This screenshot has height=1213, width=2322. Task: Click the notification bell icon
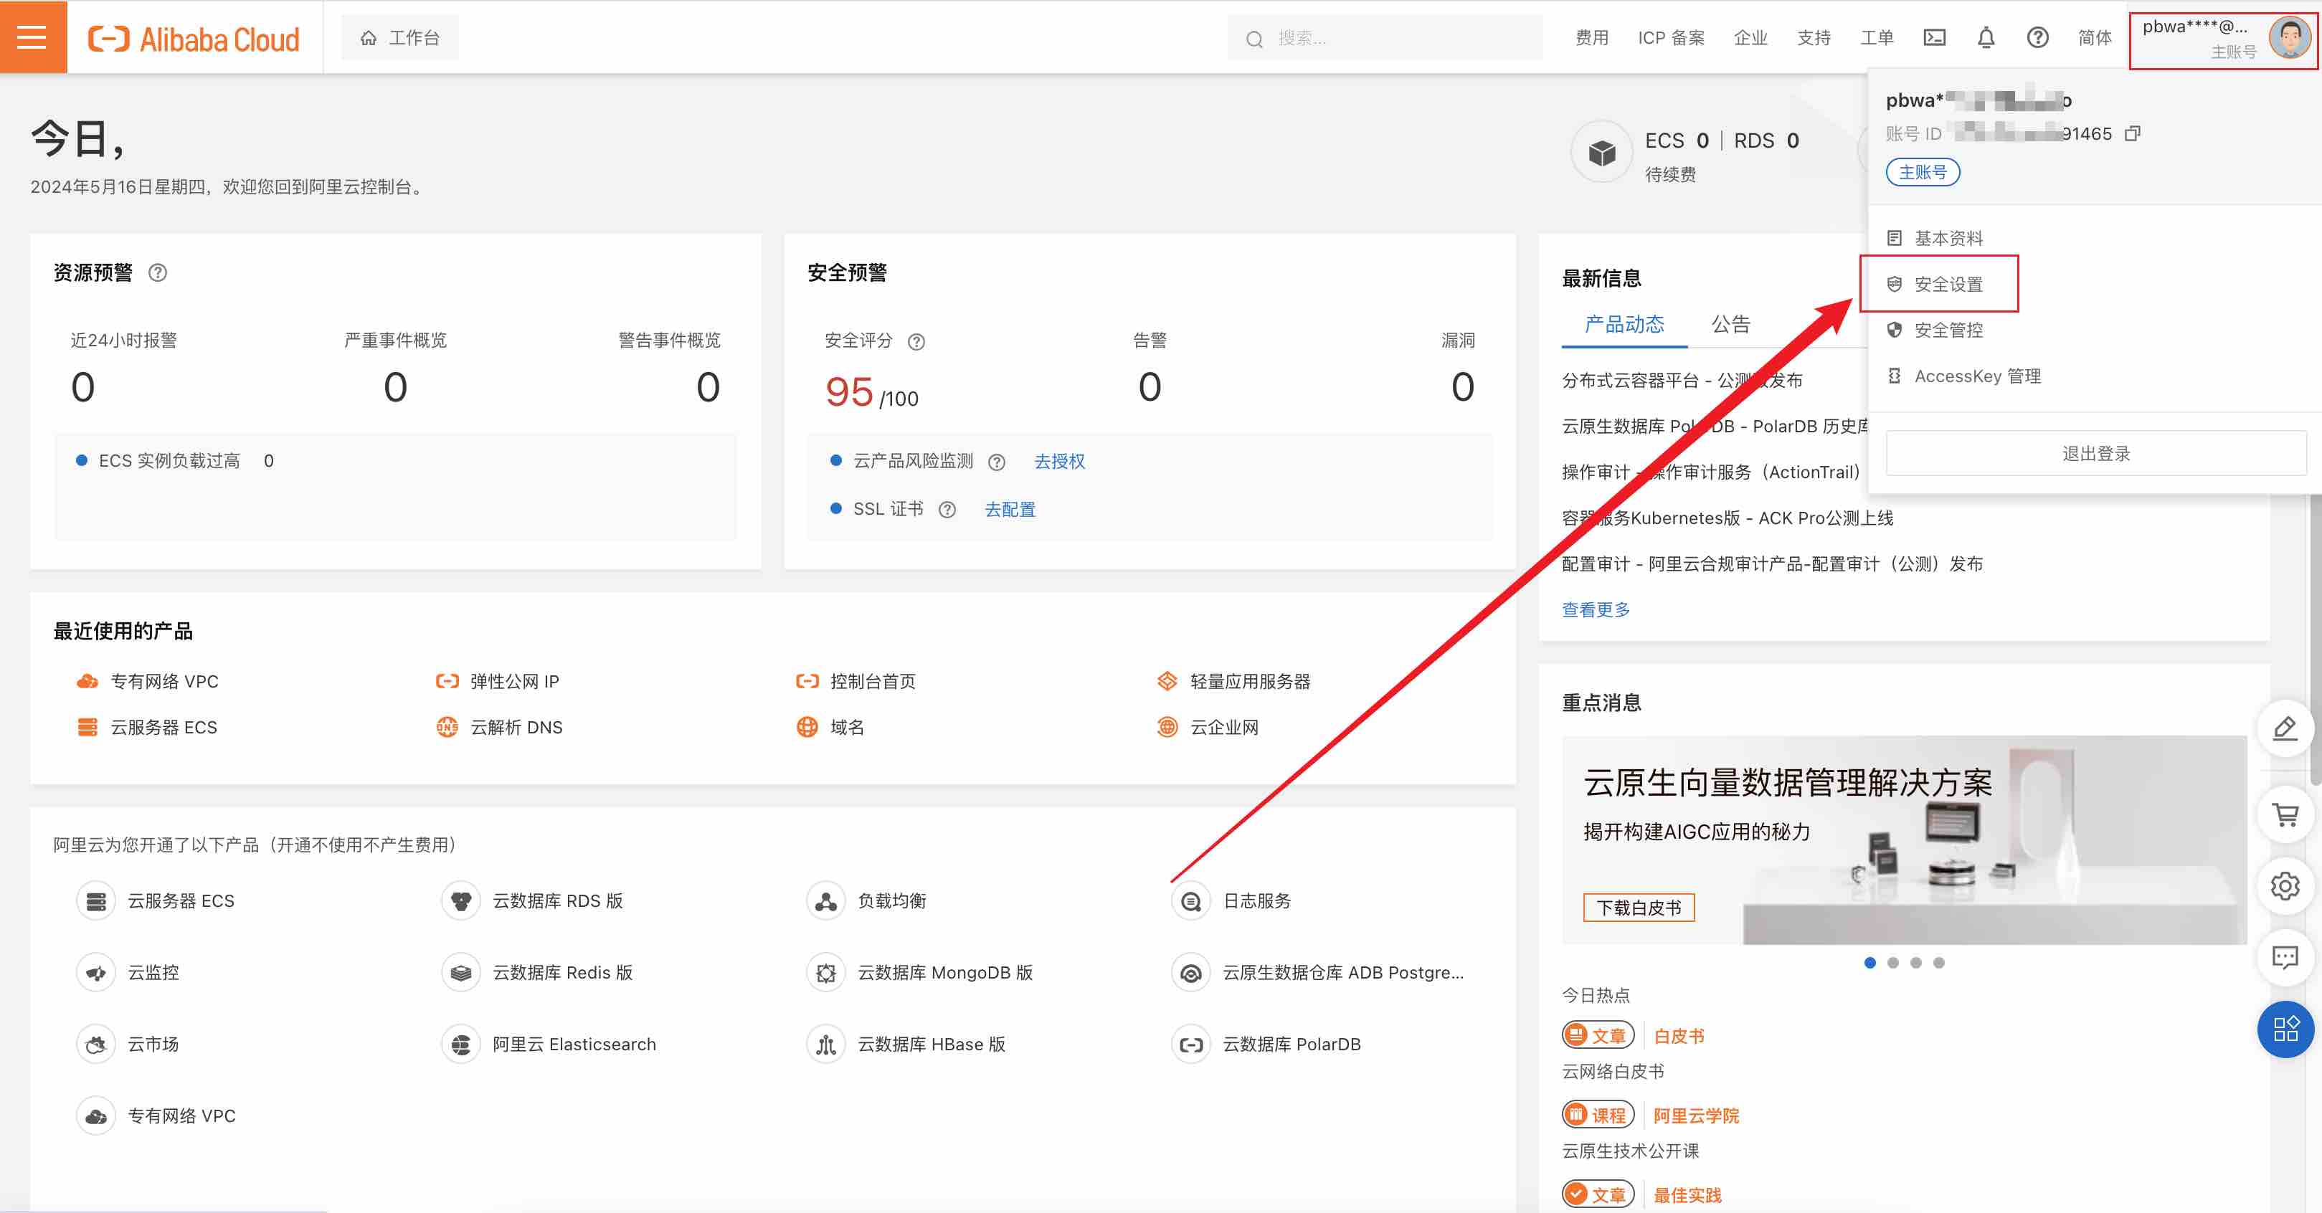coord(1986,38)
